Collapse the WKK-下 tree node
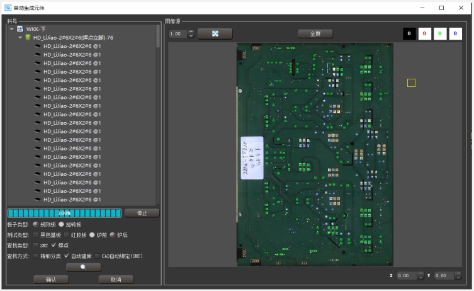 (11, 29)
